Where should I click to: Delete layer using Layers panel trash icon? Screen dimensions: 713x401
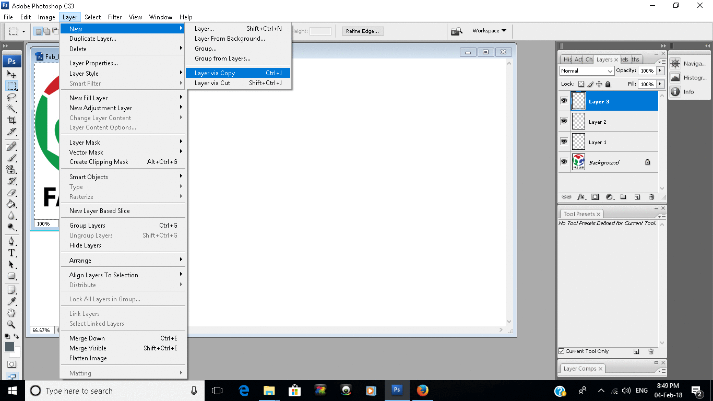(x=651, y=197)
